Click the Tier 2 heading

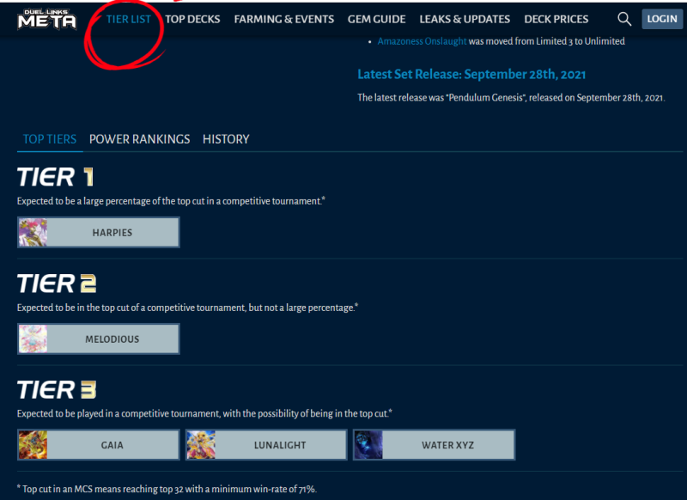[57, 284]
